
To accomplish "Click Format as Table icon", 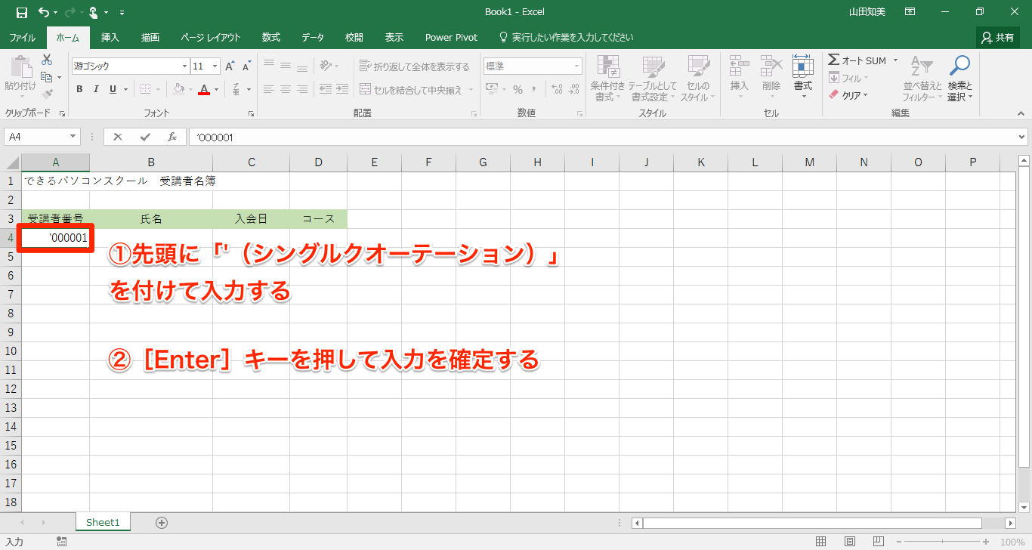I will click(653, 66).
